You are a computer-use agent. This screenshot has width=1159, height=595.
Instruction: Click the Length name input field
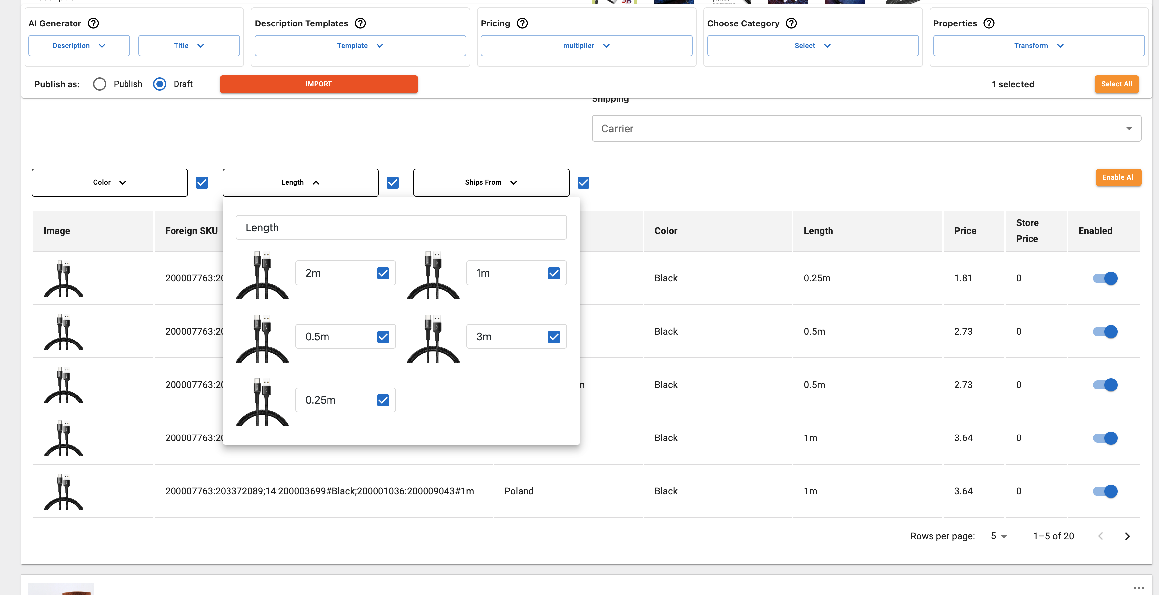(401, 228)
